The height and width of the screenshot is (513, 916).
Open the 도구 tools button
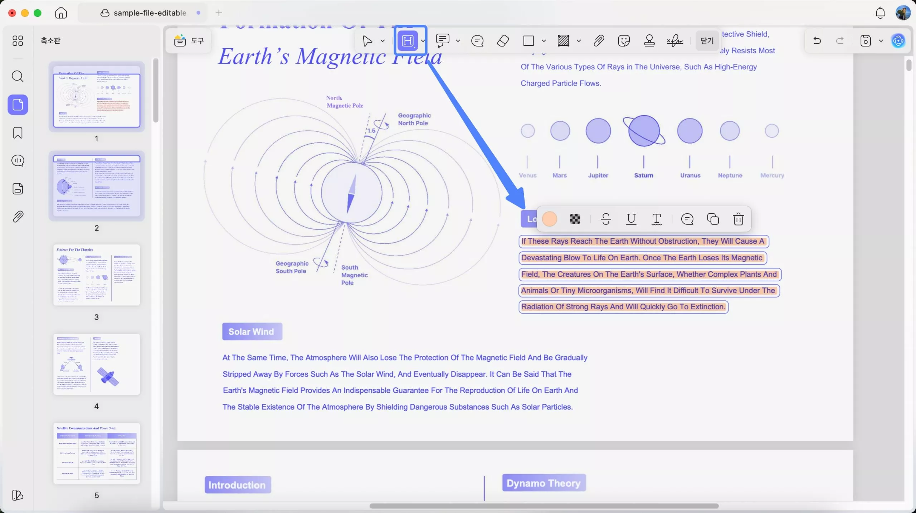189,41
